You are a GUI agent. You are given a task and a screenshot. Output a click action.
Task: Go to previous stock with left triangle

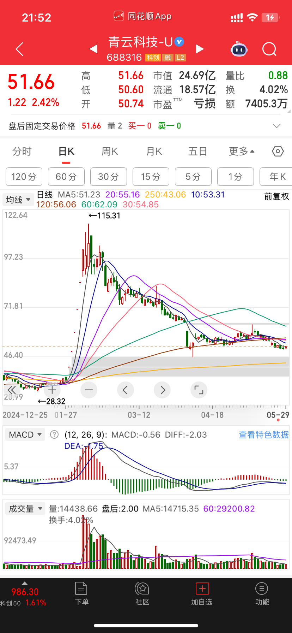(x=93, y=49)
